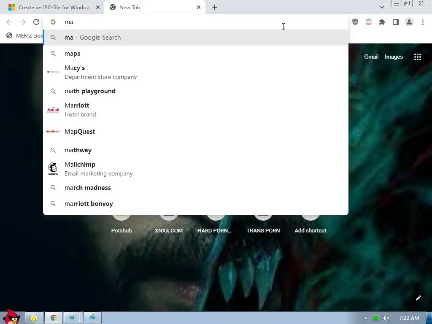This screenshot has height=324, width=432.
Task: Click into address bar containing ma
Action: click(196, 22)
